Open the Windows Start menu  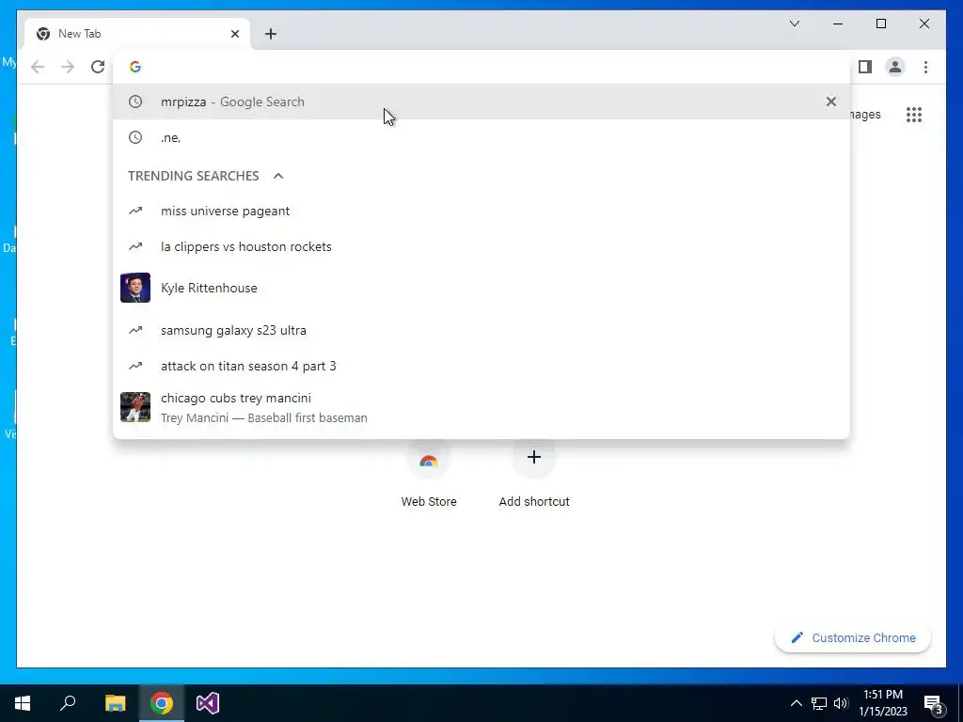23,703
